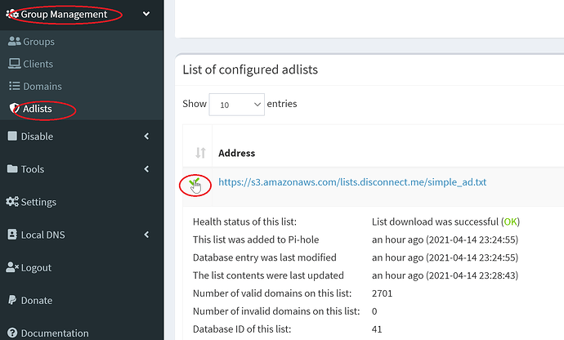Open the Documentation sidebar entry
The image size is (564, 340).
pyautogui.click(x=54, y=333)
